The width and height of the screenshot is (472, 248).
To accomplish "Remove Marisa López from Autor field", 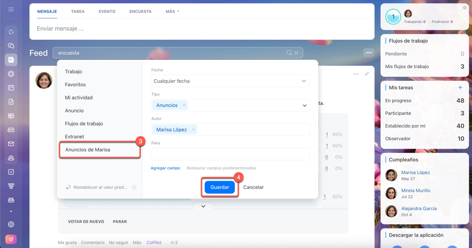I will coord(193,130).
